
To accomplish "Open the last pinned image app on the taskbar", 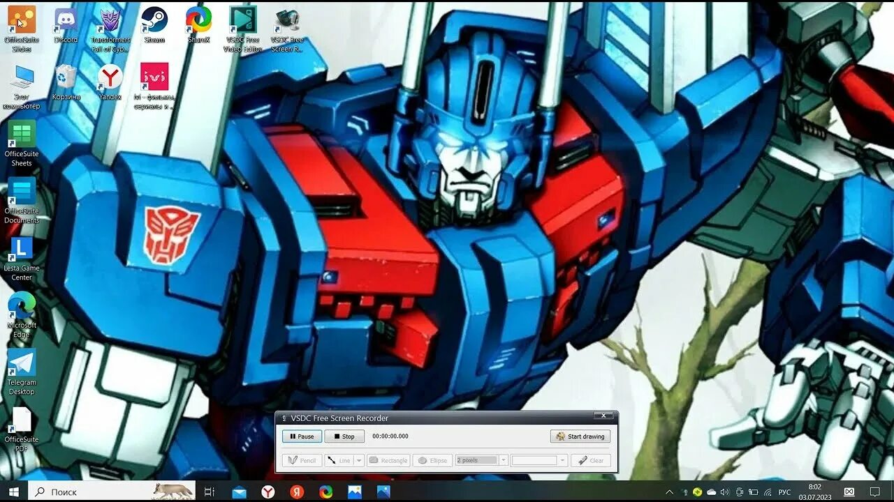I will (383, 492).
